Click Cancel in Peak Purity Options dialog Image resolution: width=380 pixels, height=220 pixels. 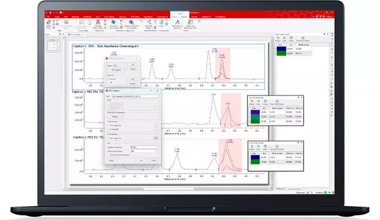(x=133, y=69)
